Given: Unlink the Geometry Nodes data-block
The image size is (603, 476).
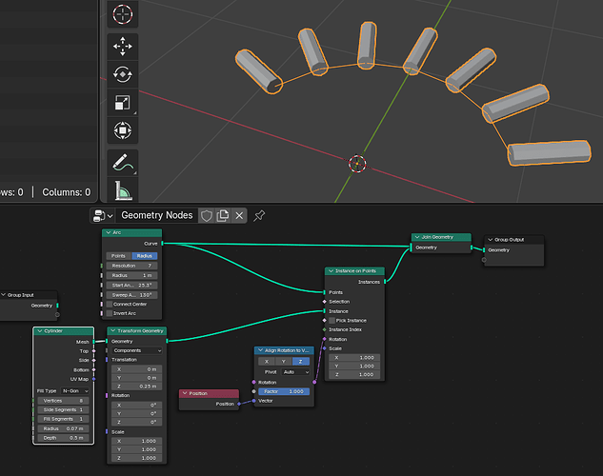Looking at the screenshot, I should 239,215.
